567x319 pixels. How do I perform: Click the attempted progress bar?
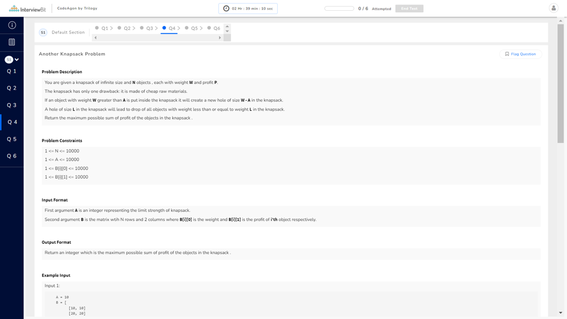coord(339,8)
